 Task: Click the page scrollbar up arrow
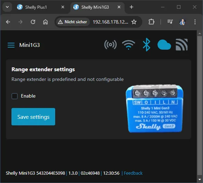[200, 33]
